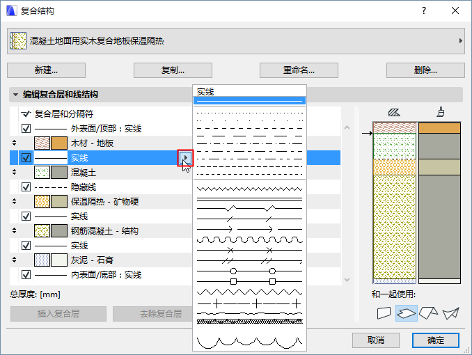Choose the line with circles type
The height and width of the screenshot is (355, 472).
point(249,271)
